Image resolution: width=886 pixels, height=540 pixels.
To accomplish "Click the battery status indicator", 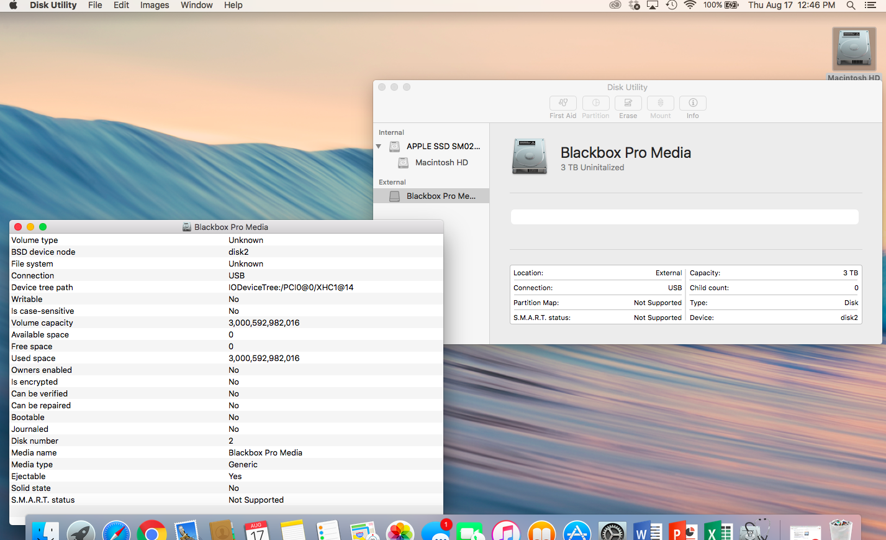I will 721,5.
